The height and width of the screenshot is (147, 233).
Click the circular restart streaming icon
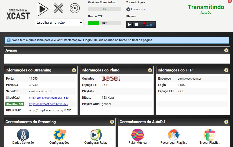coord(75,8)
